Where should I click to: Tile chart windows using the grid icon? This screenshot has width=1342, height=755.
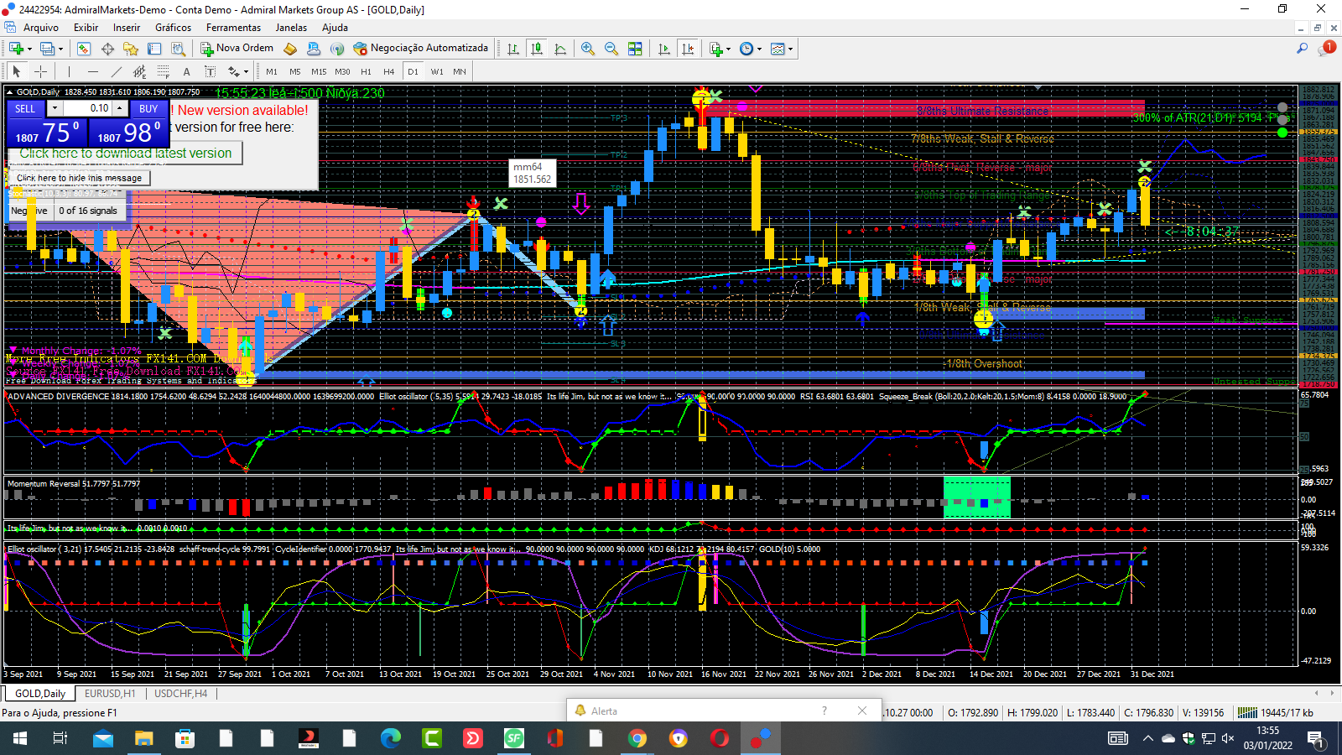click(635, 49)
